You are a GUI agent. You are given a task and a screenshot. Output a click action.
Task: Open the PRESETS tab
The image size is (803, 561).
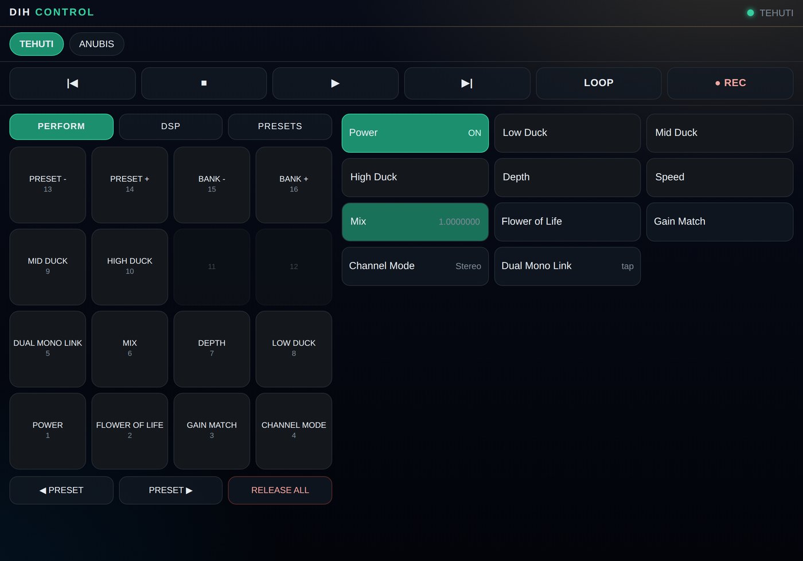coord(280,127)
